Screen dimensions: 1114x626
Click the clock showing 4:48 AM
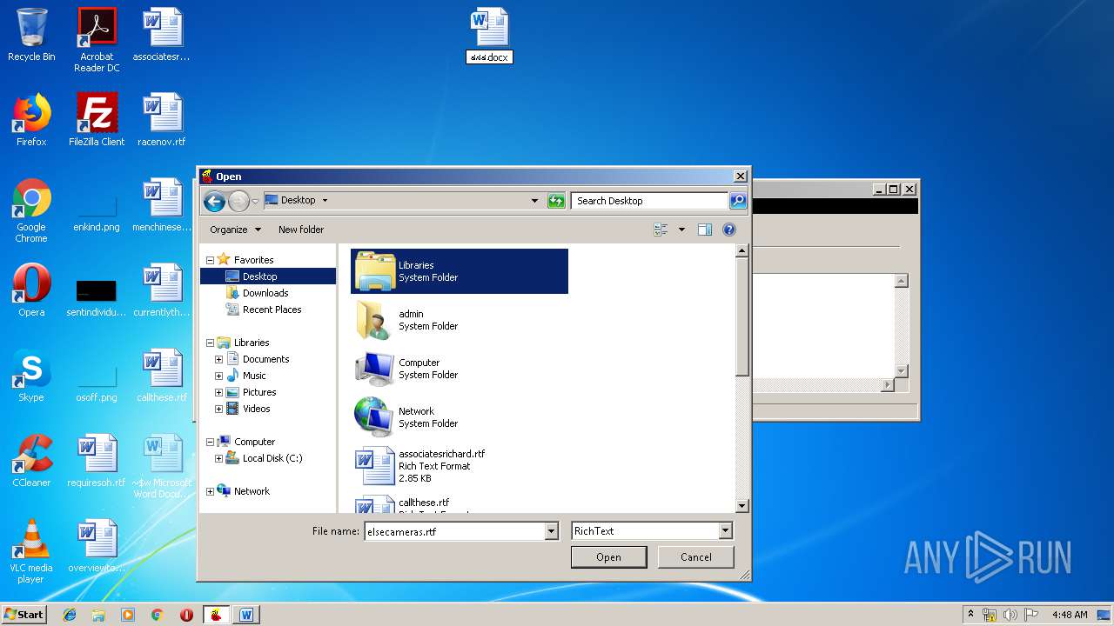[x=1070, y=615]
